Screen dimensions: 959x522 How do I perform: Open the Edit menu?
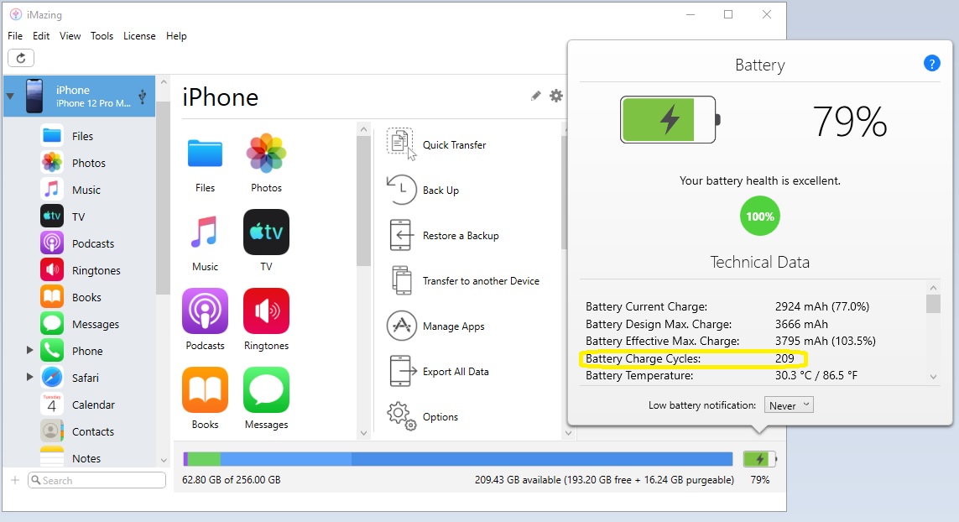(x=41, y=36)
